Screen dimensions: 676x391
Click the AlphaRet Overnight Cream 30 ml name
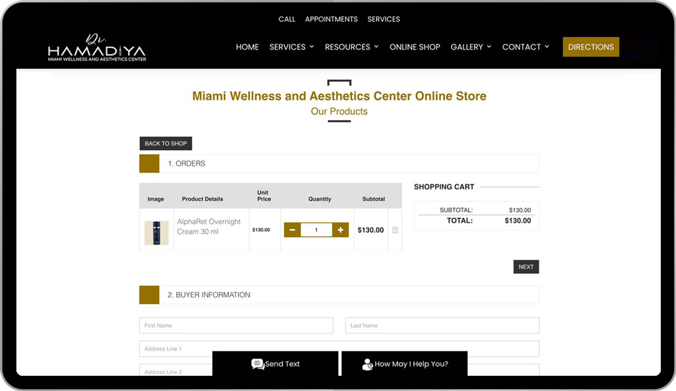(209, 227)
